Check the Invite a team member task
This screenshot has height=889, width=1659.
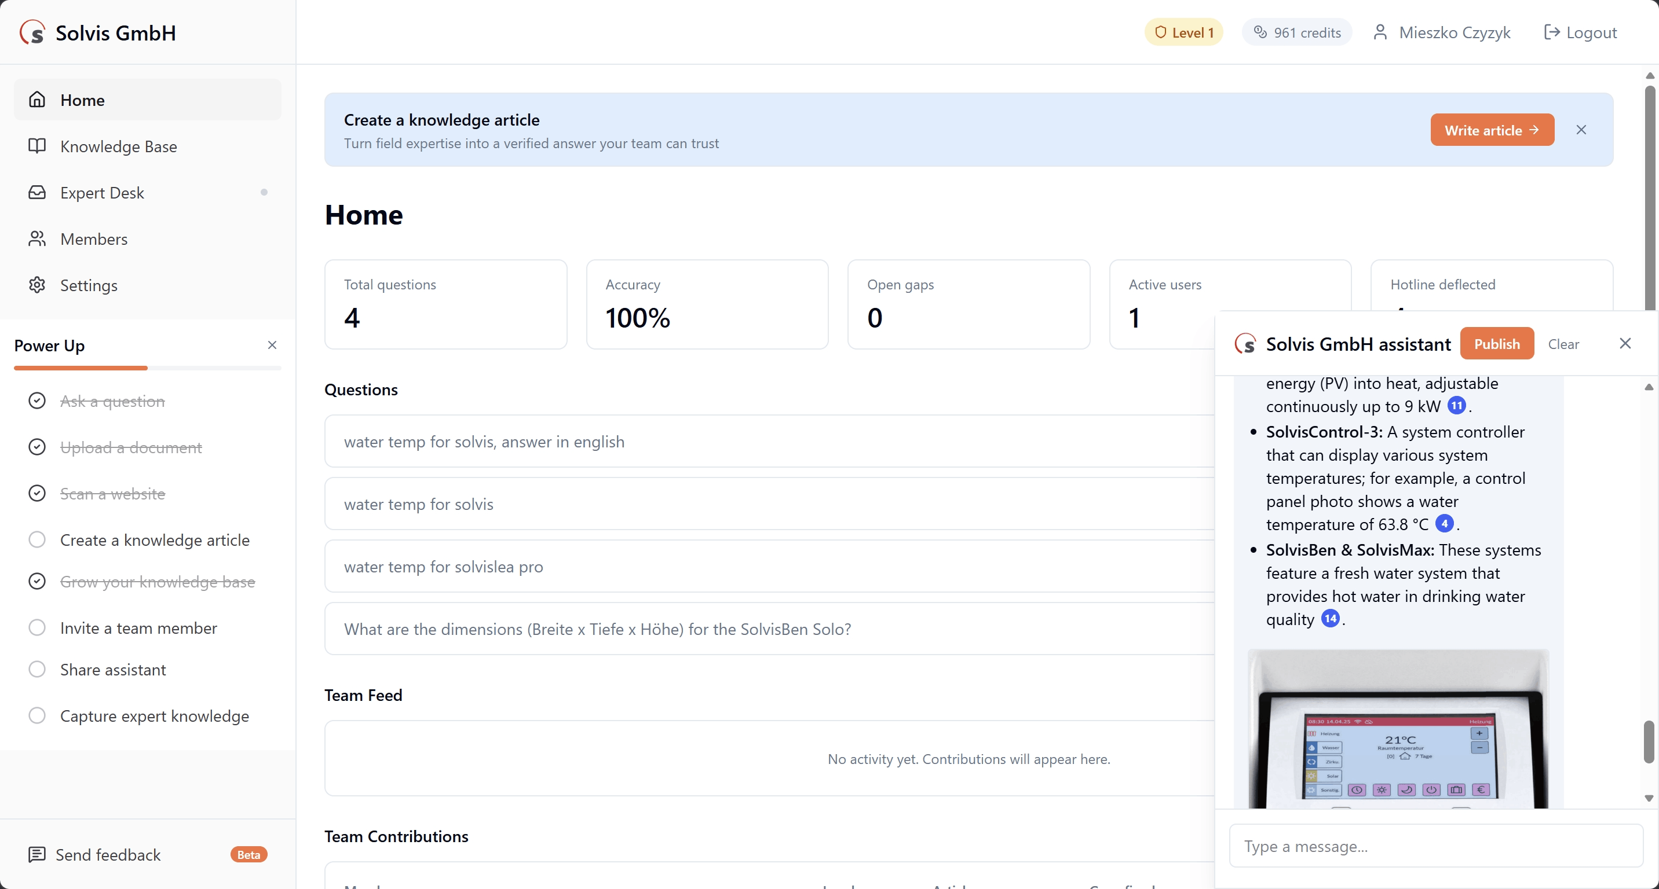pyautogui.click(x=37, y=627)
